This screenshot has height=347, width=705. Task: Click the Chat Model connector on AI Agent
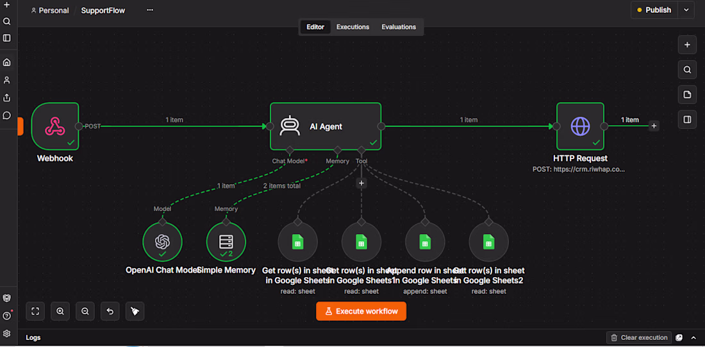pos(290,149)
